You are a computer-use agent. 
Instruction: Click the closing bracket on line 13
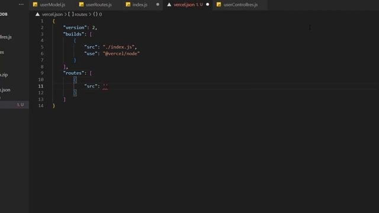65,99
